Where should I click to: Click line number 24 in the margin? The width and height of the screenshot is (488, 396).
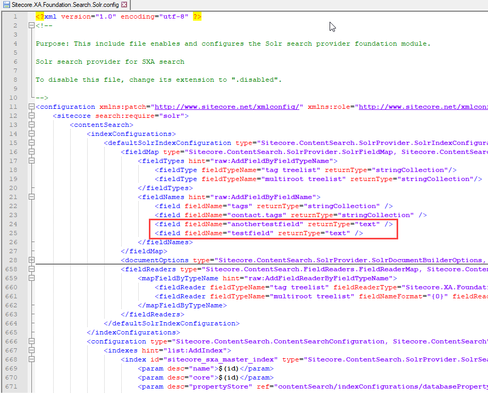[x=13, y=224]
